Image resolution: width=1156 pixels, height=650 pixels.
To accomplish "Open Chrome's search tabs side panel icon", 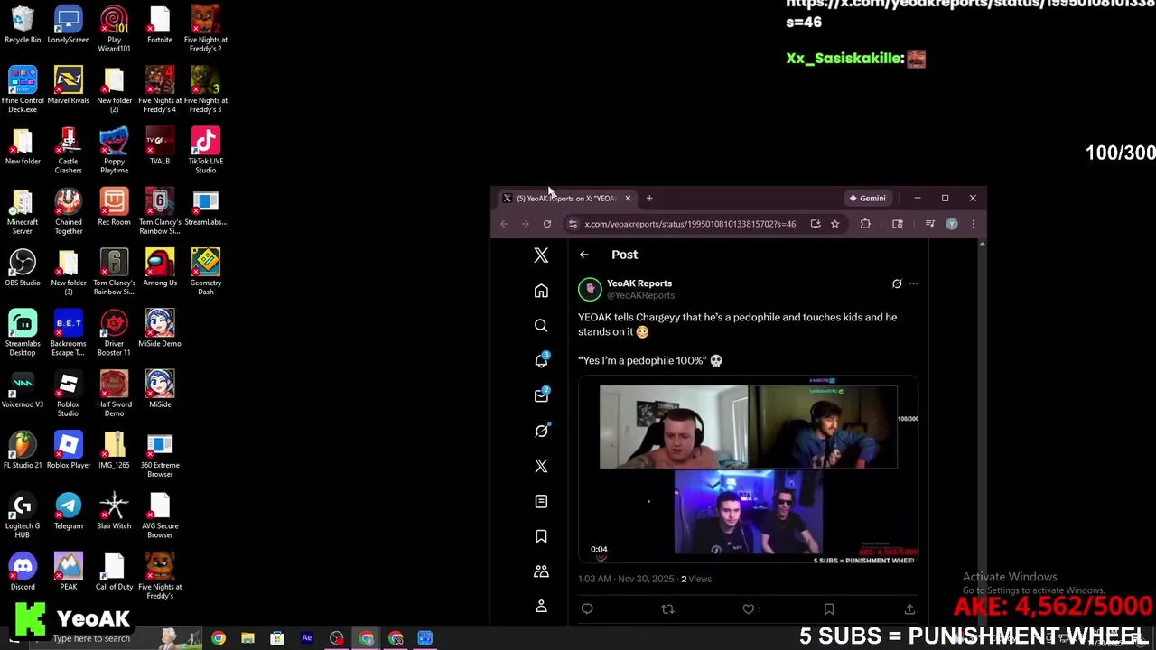I will tap(897, 224).
